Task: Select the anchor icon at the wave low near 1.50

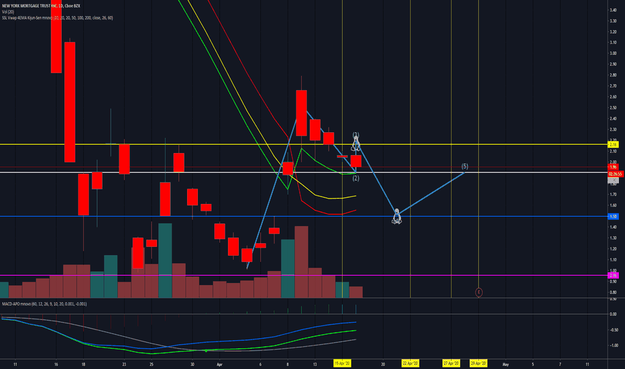Action: coord(396,216)
